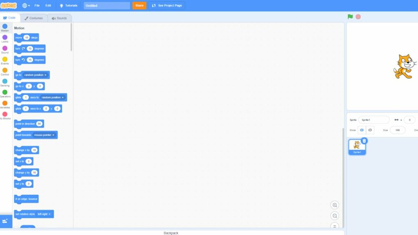Open See Project Page
This screenshot has height=235, width=418.
[167, 6]
